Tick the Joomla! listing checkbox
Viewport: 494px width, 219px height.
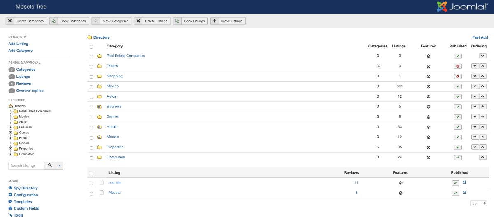tap(91, 183)
